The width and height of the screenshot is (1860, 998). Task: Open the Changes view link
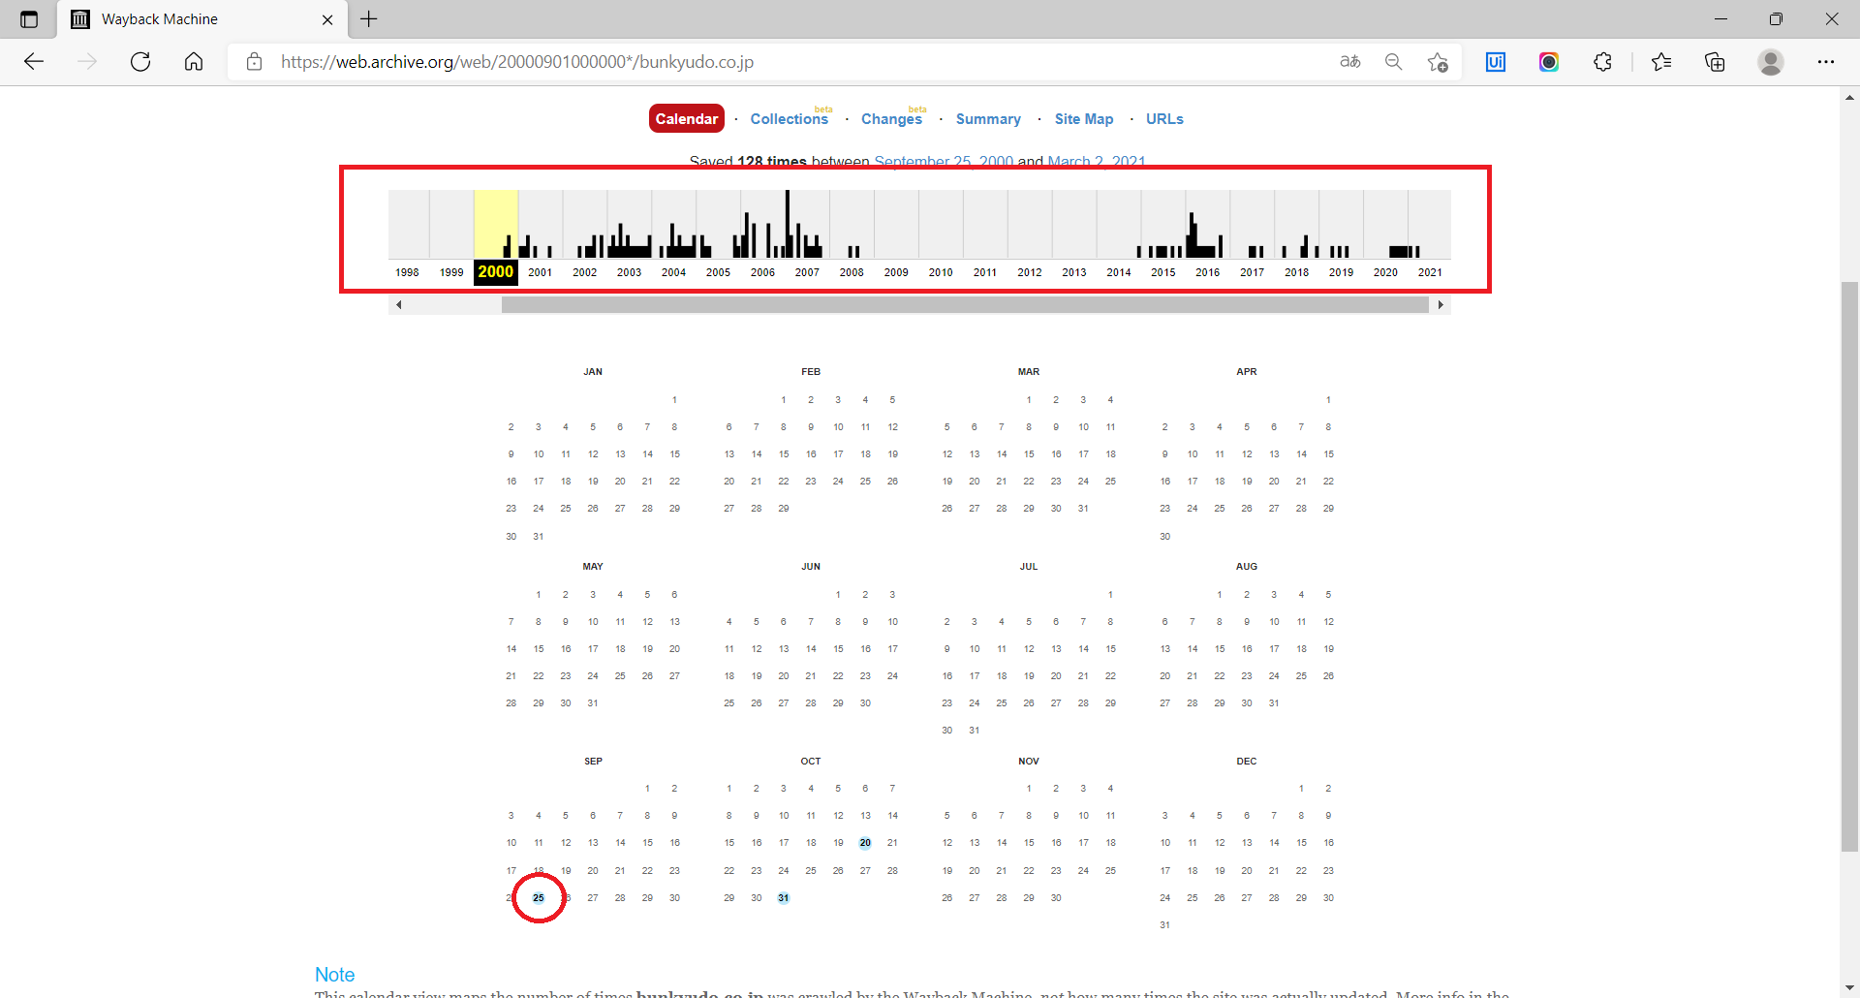[891, 119]
